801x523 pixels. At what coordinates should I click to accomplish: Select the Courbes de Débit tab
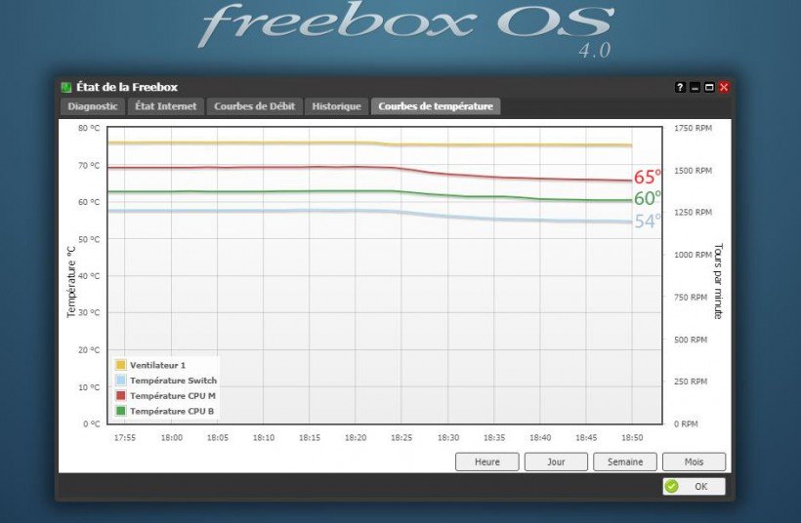[x=254, y=106]
